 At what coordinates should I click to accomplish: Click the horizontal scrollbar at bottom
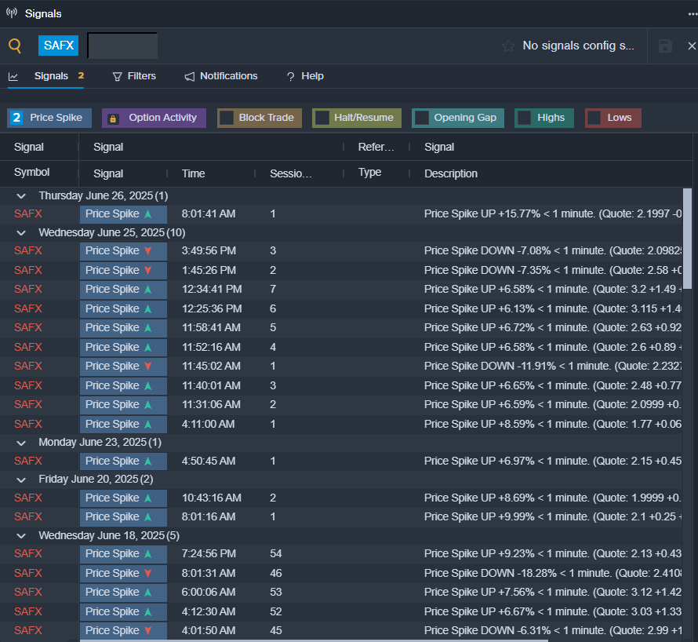pyautogui.click(x=314, y=640)
